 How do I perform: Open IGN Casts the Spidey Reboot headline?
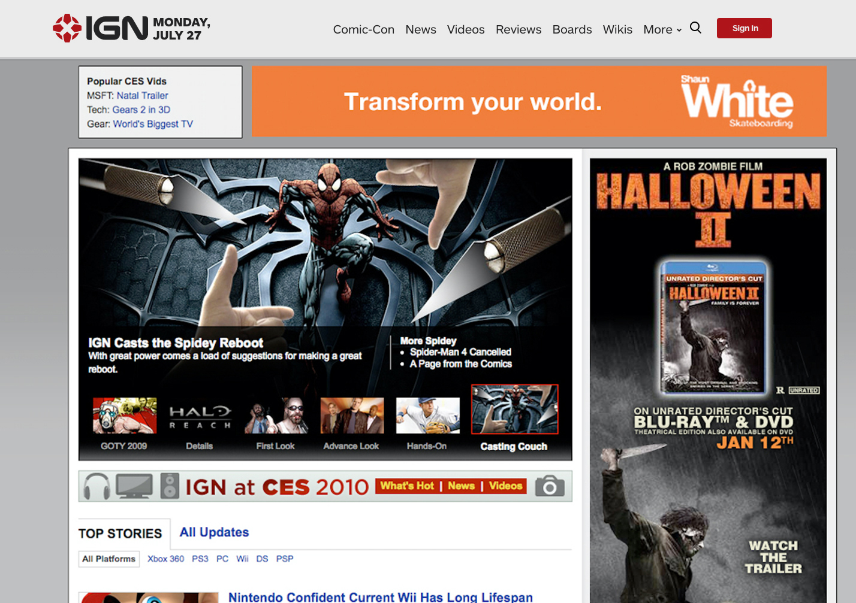(x=176, y=343)
